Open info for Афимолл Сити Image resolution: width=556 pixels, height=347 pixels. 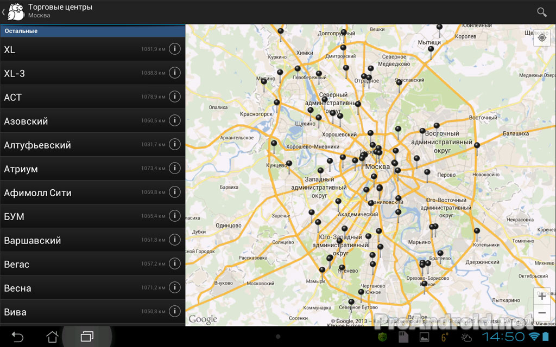(174, 192)
